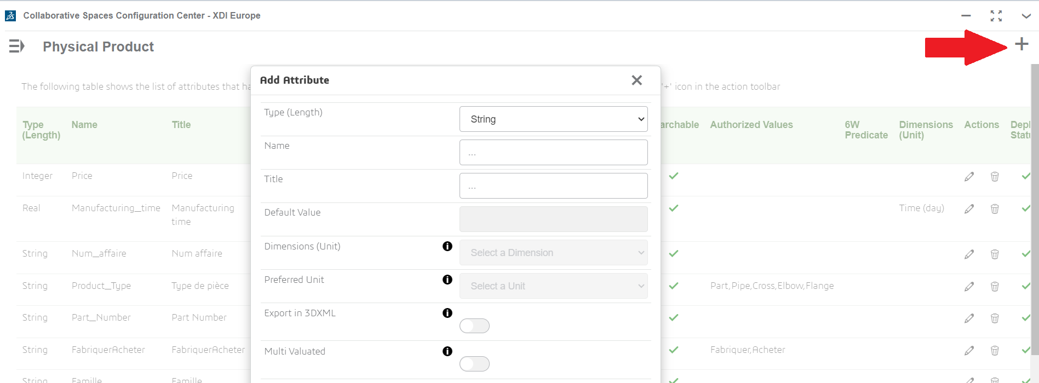Delete the Manufacturing_time attribute via trash icon

(995, 209)
